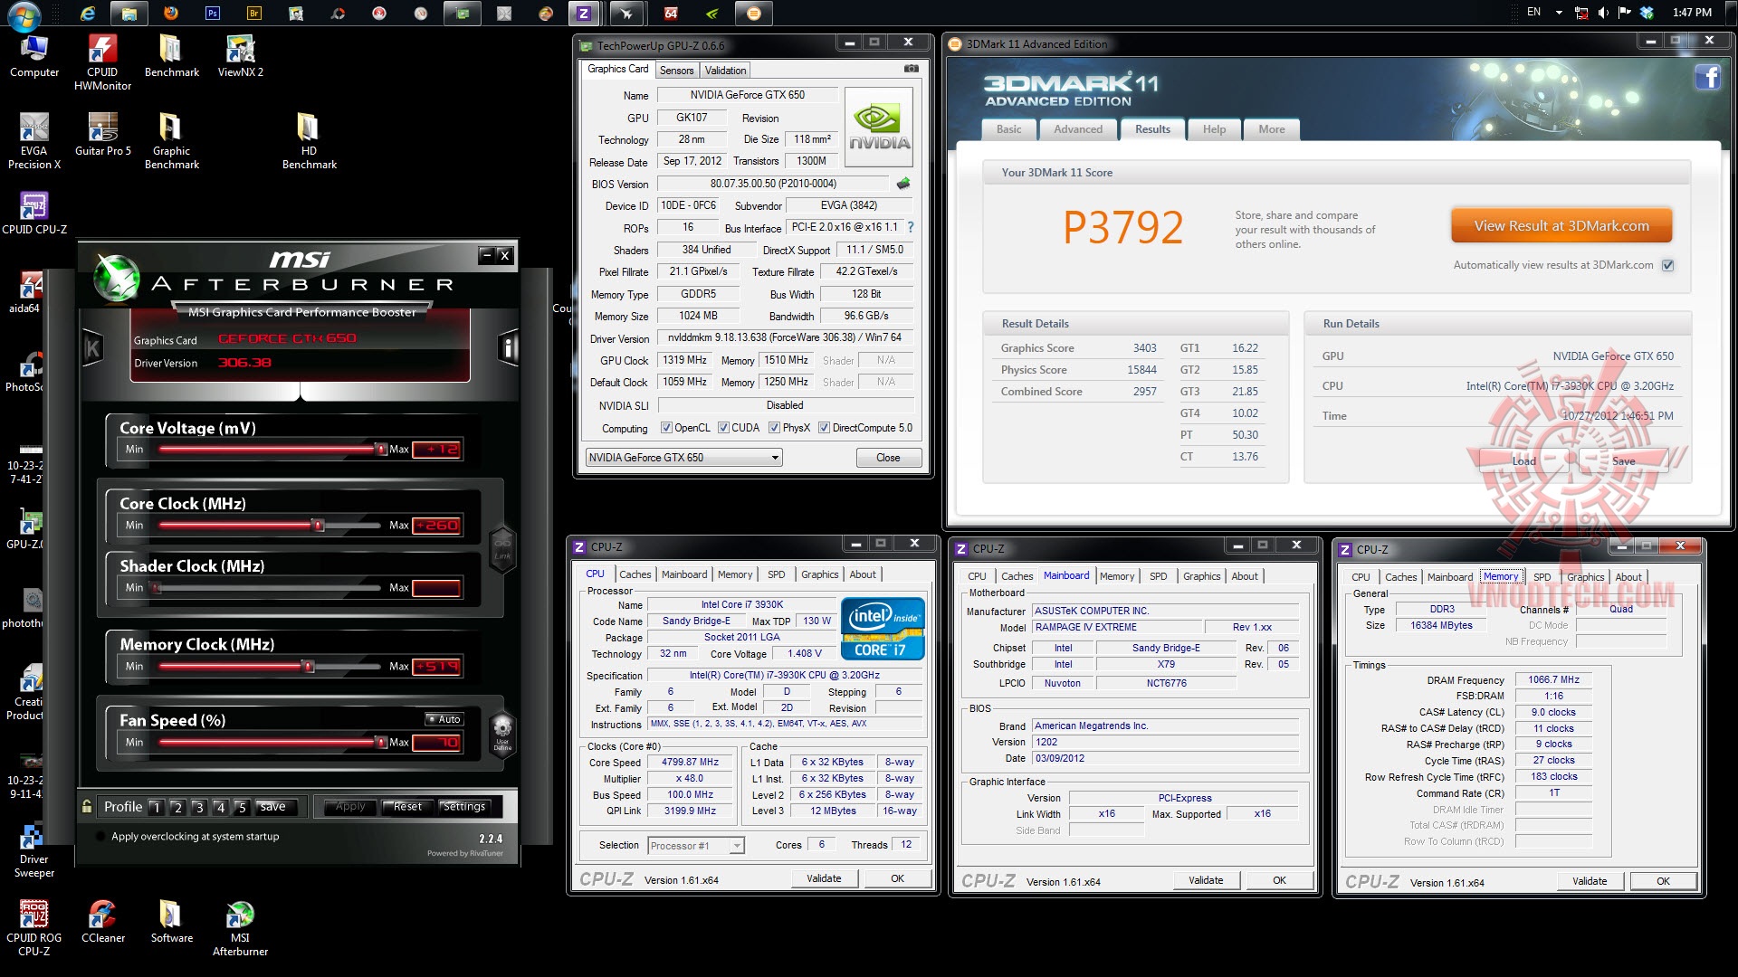Select Afterburner profile slot 3
Screen dimensions: 1738x977
click(199, 807)
